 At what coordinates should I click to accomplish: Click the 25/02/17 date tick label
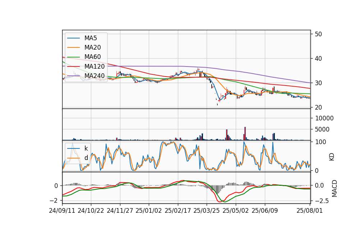point(178,211)
